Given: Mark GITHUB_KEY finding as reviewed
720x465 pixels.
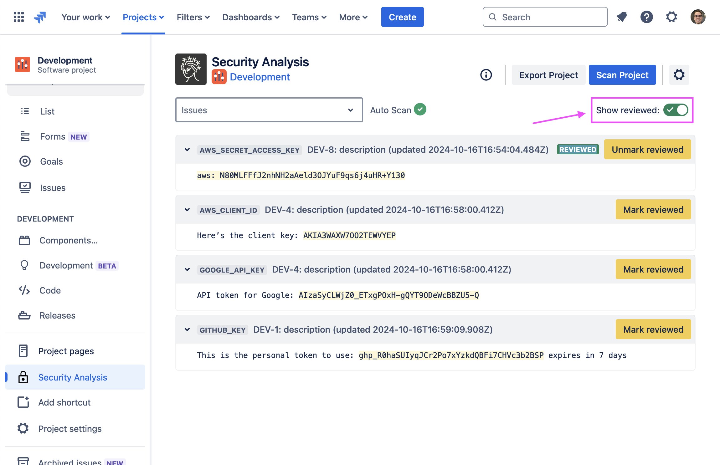Looking at the screenshot, I should pos(653,330).
